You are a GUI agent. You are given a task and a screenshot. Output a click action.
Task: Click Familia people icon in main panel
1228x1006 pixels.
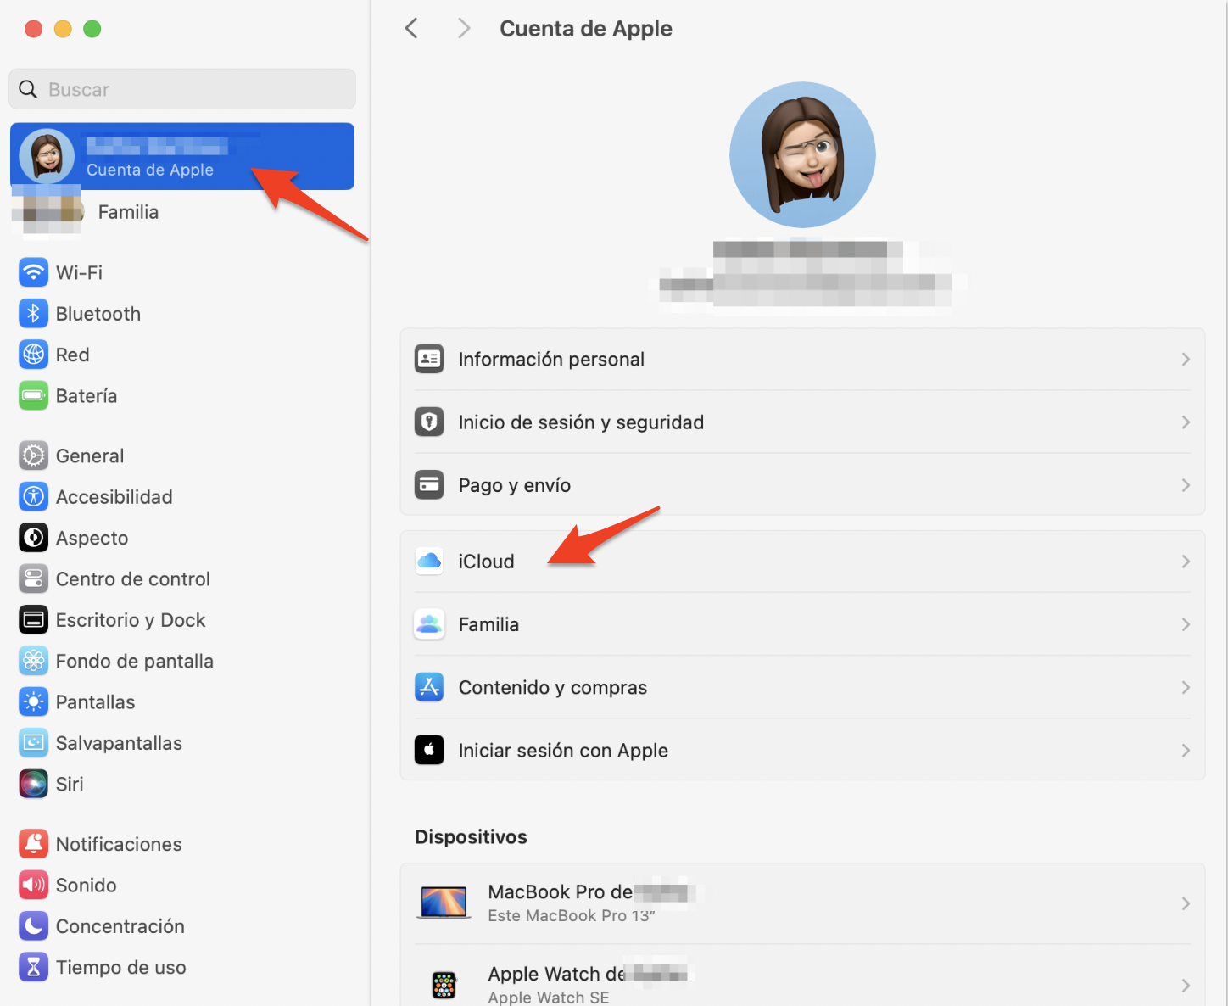tap(429, 624)
